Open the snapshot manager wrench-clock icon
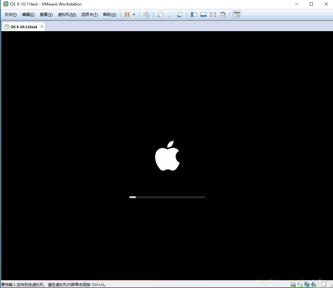 pos(180,15)
